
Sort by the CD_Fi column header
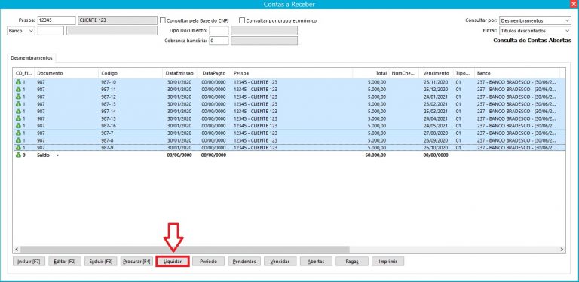(x=24, y=73)
